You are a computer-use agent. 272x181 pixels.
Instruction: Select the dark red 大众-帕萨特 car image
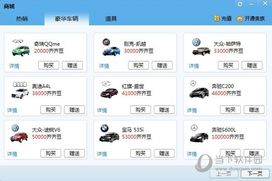click(x=201, y=51)
